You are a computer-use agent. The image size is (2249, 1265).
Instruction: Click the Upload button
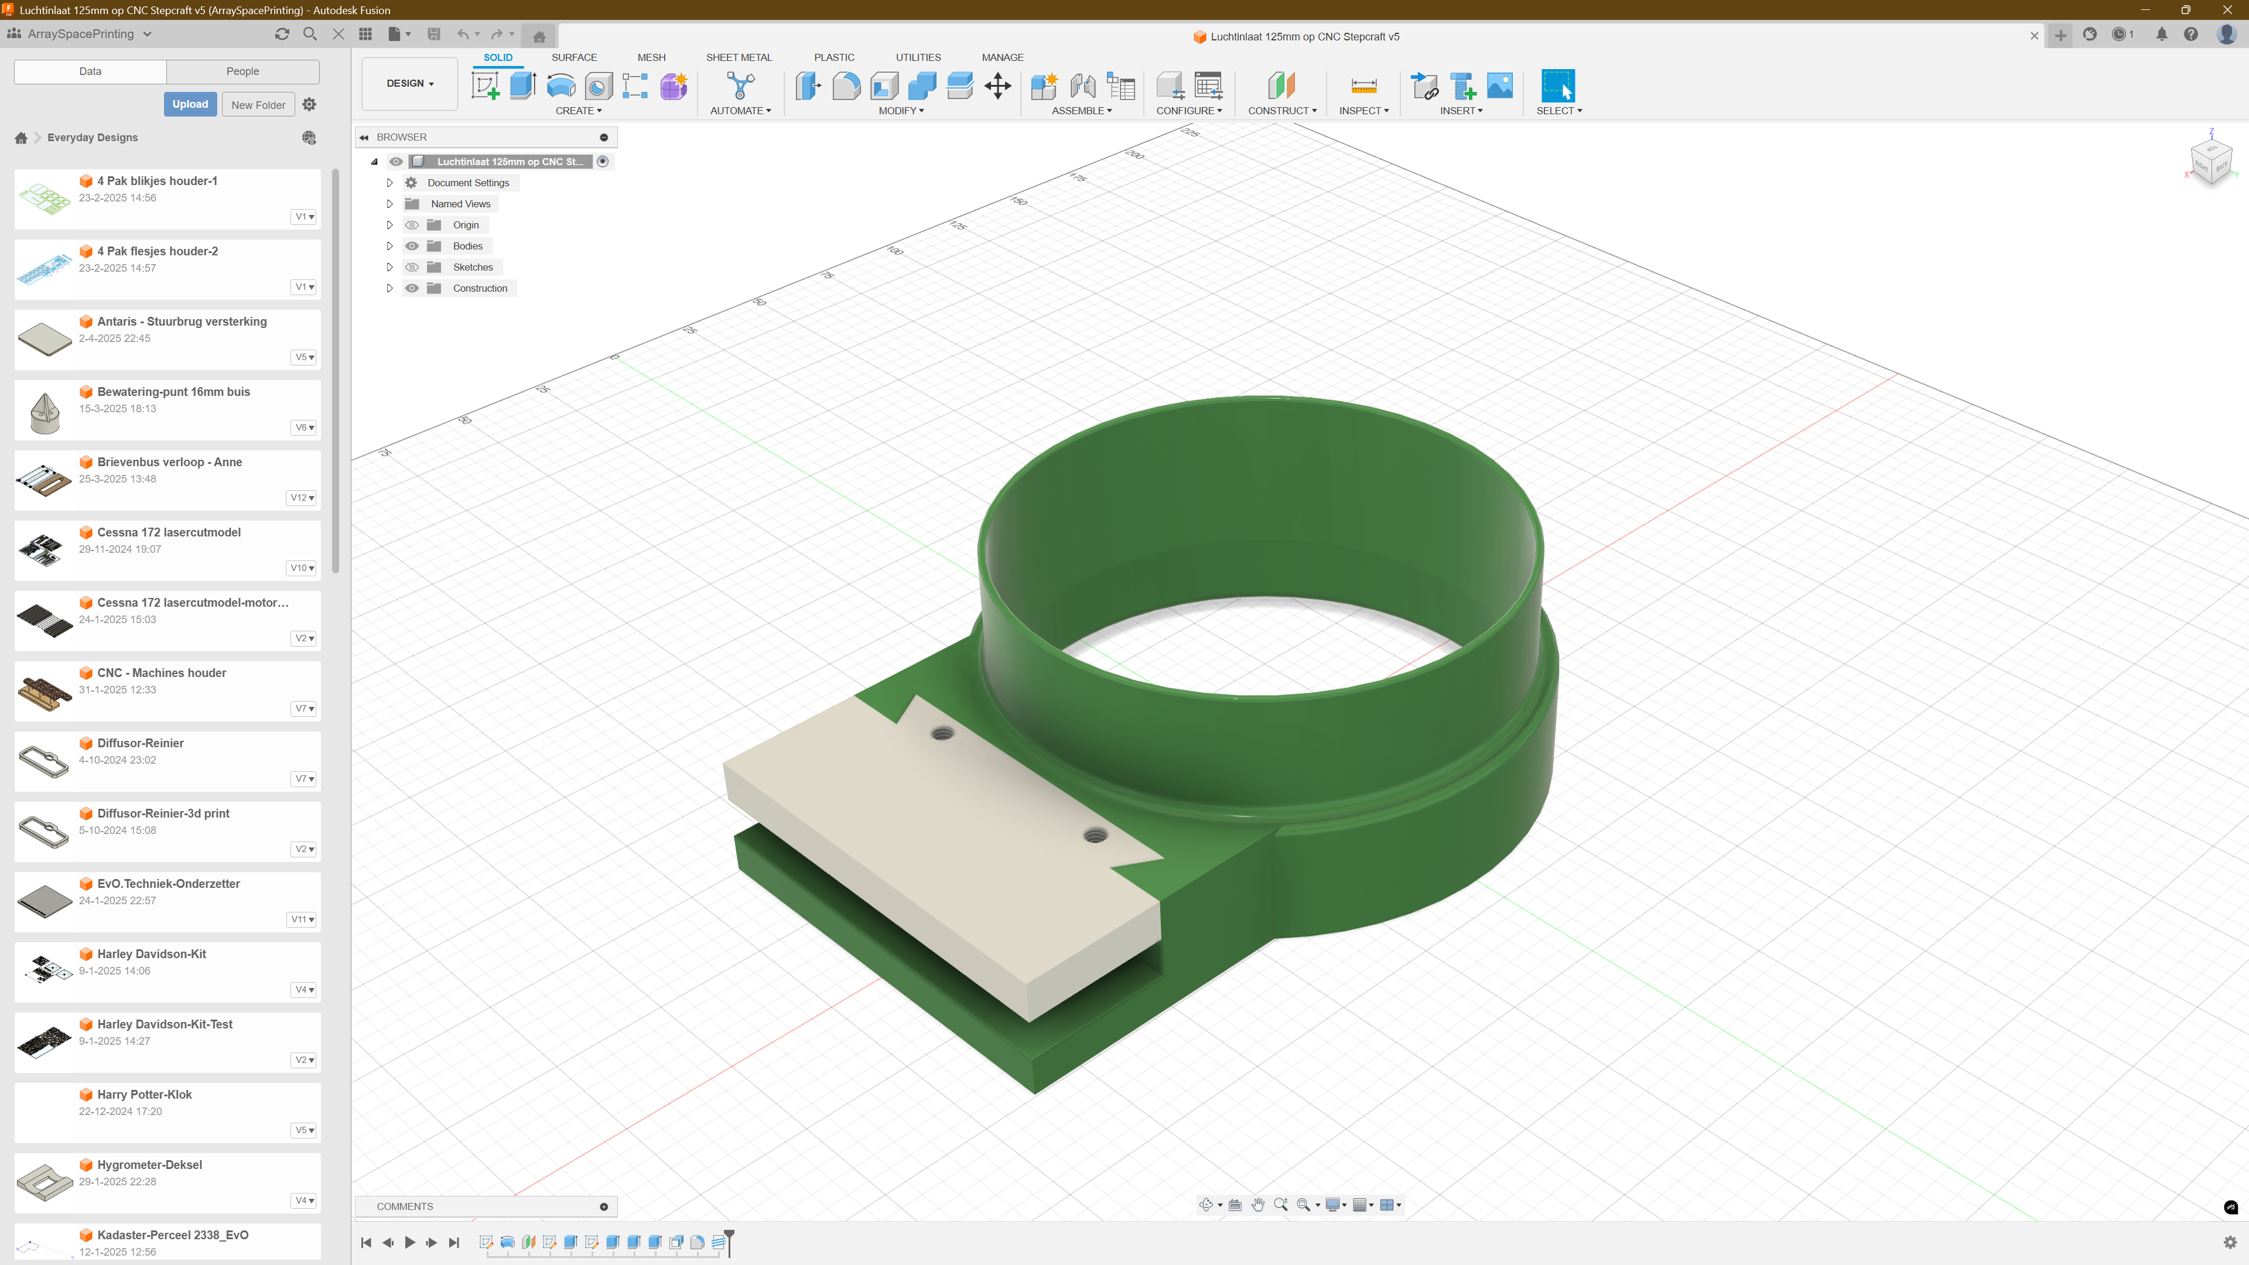pos(189,104)
